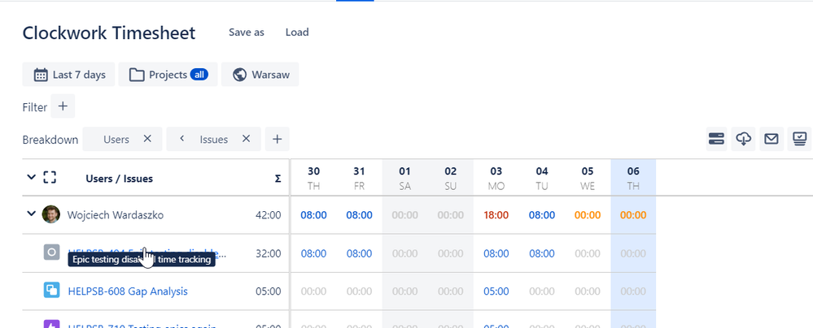Click the Users / Issues column header
Viewport: 813px width, 328px height.
click(120, 179)
